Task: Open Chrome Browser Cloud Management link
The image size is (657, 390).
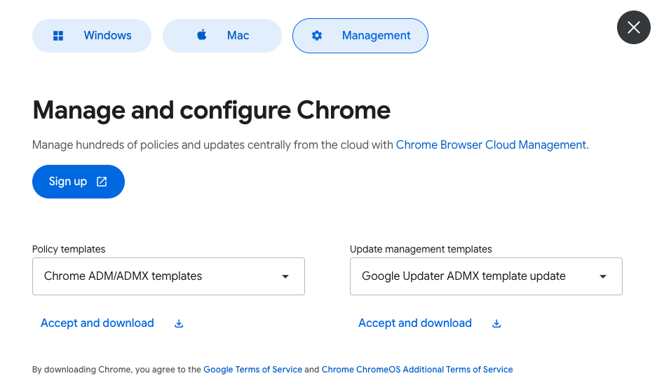Action: (x=491, y=145)
